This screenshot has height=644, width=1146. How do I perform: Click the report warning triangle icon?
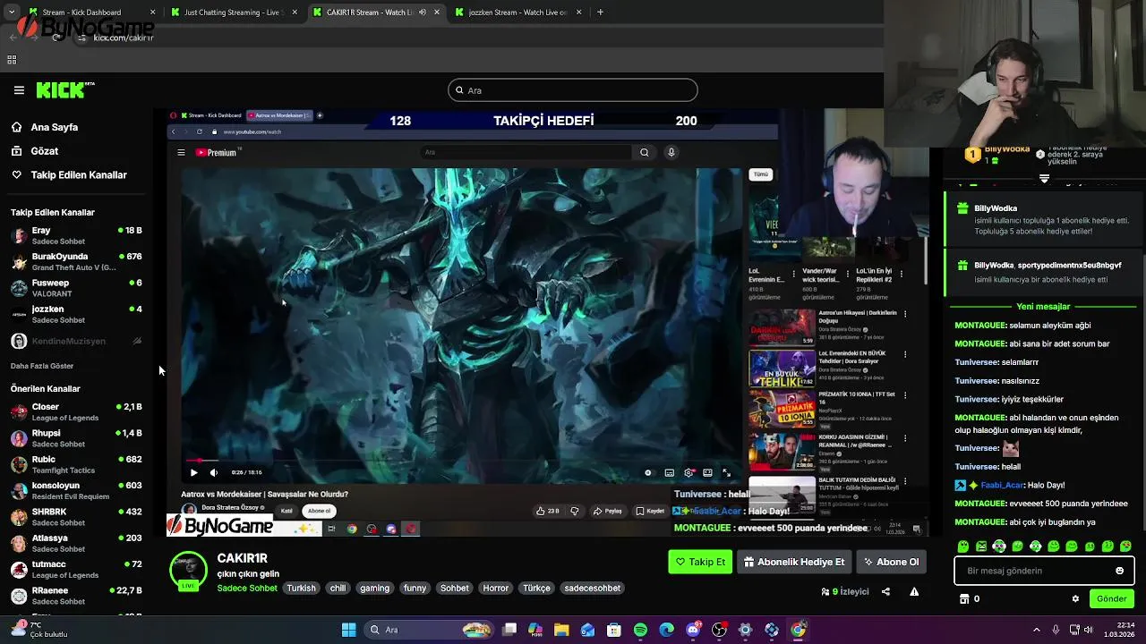click(x=914, y=591)
